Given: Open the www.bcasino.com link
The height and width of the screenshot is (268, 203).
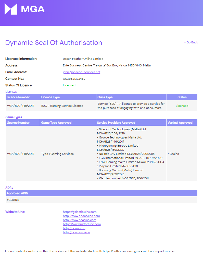Looking at the screenshot, I should [x=80, y=220].
